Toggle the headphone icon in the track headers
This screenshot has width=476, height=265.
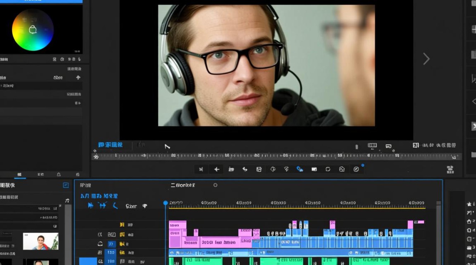100,244
